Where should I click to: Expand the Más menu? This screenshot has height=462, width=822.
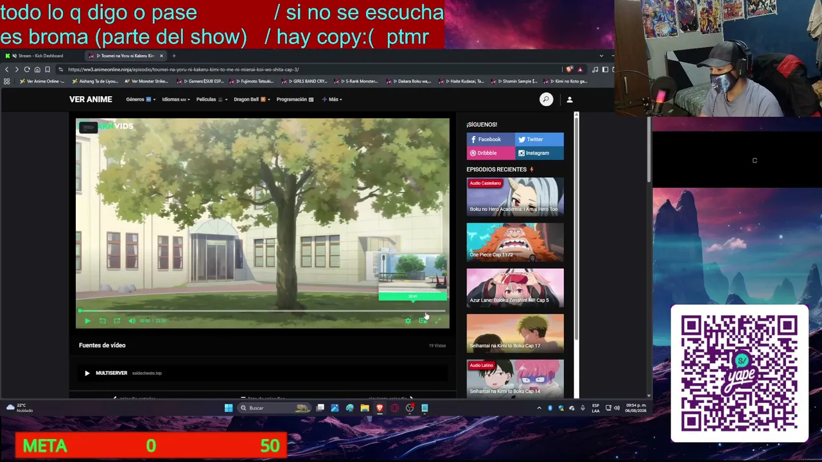[332, 99]
